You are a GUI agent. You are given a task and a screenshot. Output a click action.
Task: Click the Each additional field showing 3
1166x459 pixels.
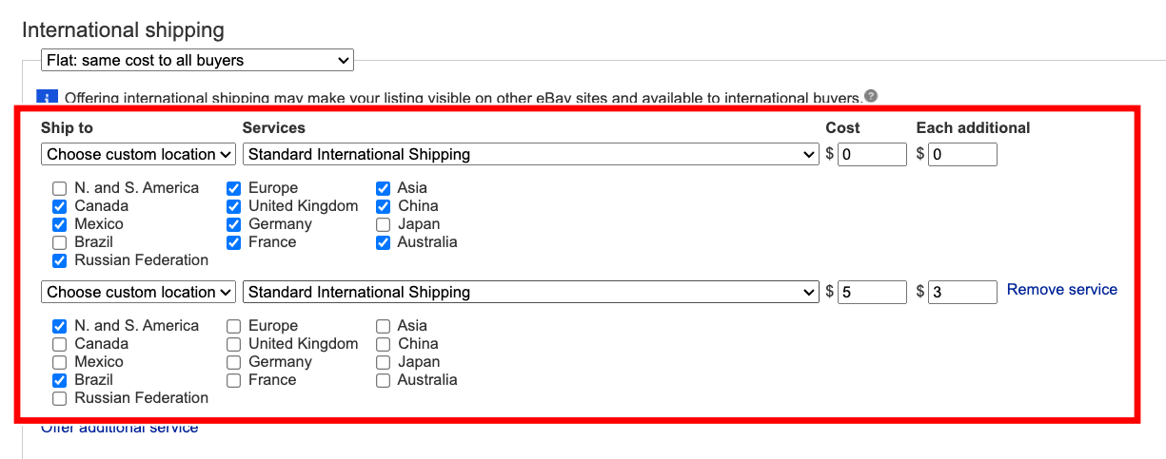[x=962, y=292]
